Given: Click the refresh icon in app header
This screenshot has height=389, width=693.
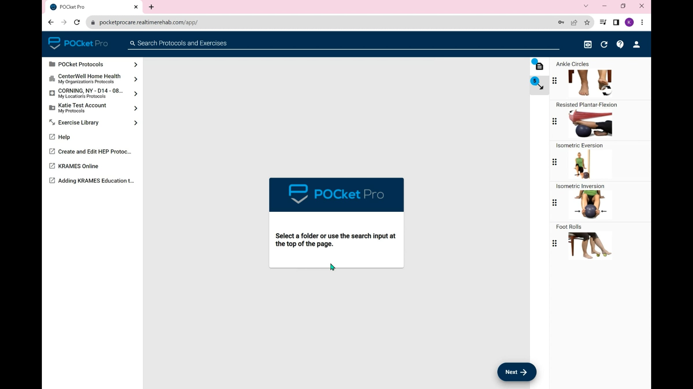Looking at the screenshot, I should coord(604,44).
